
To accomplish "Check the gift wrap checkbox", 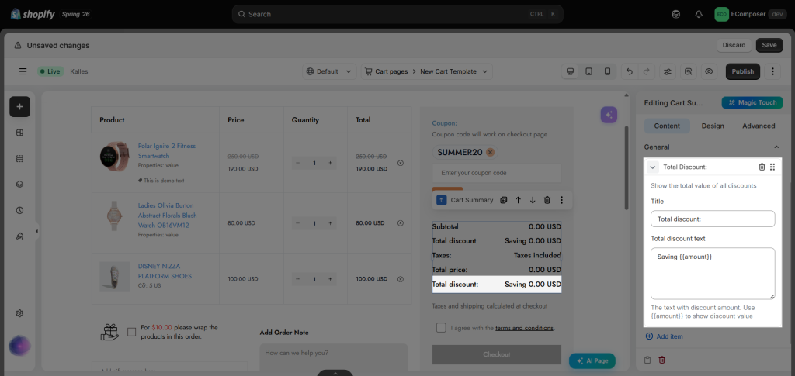I will pos(132,332).
